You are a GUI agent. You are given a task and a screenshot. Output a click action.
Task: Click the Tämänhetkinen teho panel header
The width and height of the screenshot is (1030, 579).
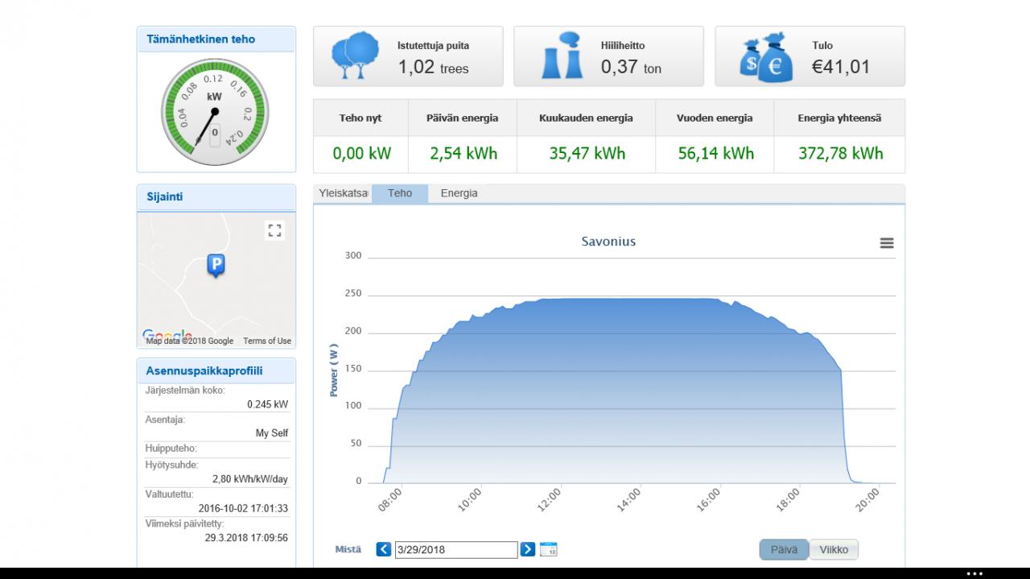coord(216,39)
